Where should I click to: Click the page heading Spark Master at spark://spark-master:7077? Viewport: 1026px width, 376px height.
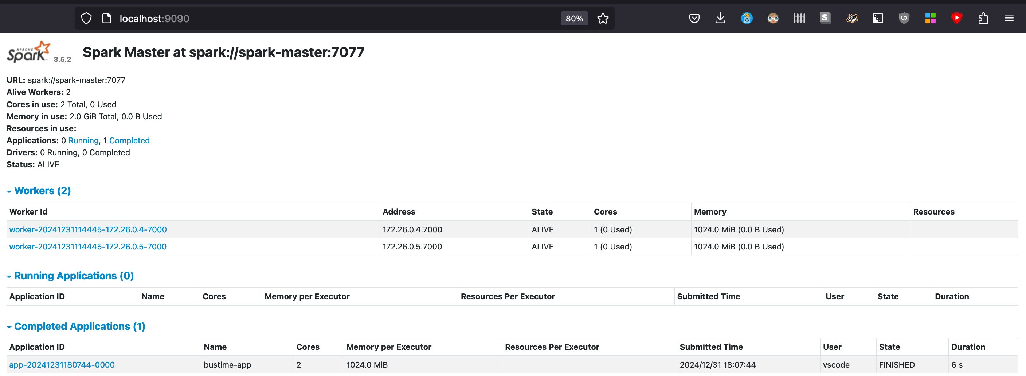223,52
